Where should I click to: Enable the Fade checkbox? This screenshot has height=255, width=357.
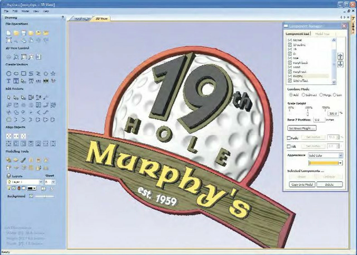(x=289, y=138)
